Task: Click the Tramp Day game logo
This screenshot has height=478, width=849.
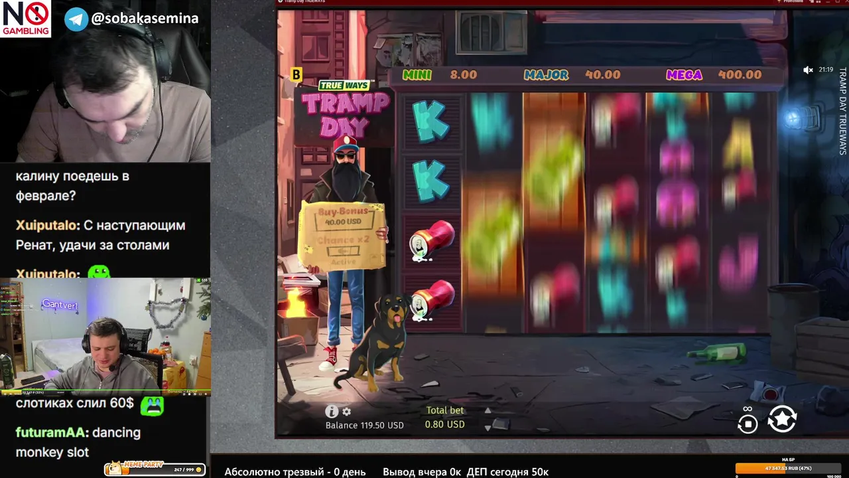Action: coord(345,108)
